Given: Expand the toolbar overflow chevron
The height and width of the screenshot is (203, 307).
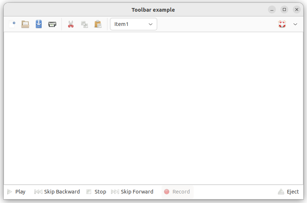Looking at the screenshot, I should pos(295,24).
